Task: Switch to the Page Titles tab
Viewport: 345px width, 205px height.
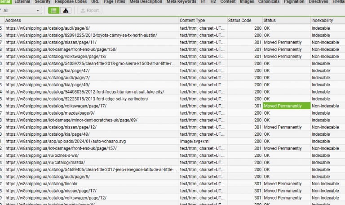Action: pyautogui.click(x=114, y=2)
